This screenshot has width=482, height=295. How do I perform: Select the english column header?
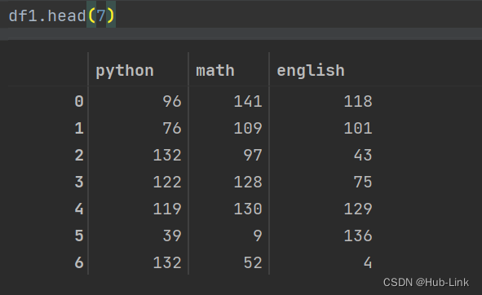(x=311, y=71)
